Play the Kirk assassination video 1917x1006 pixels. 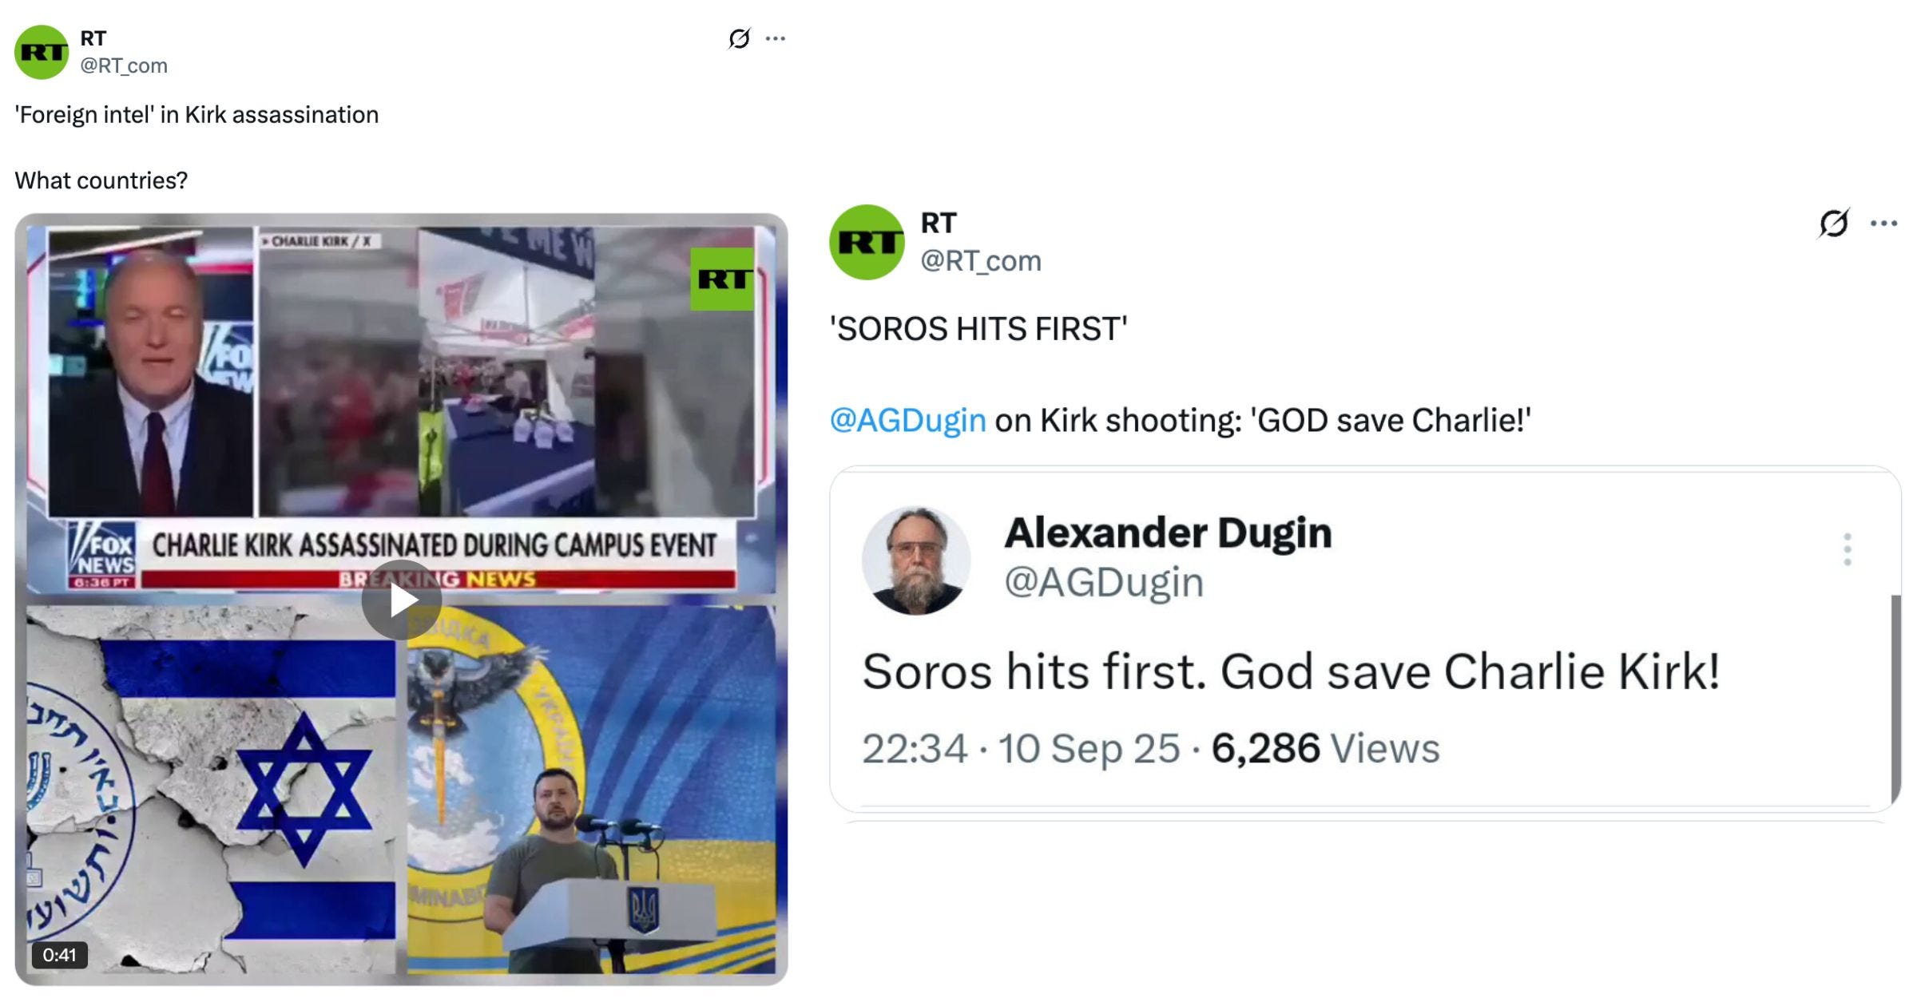point(401,600)
